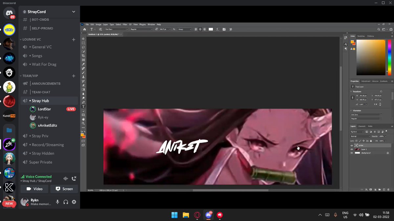
Task: Select the Eyedropper tool
Action: coord(83,65)
